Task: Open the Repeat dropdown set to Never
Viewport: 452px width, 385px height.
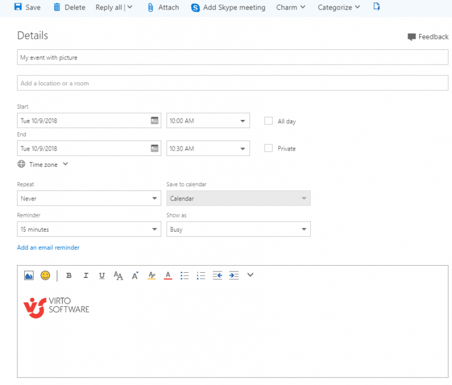Action: click(x=89, y=199)
